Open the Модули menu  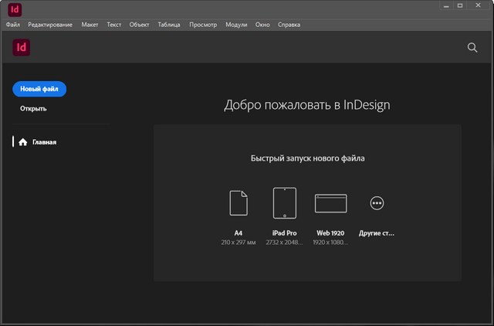(236, 25)
